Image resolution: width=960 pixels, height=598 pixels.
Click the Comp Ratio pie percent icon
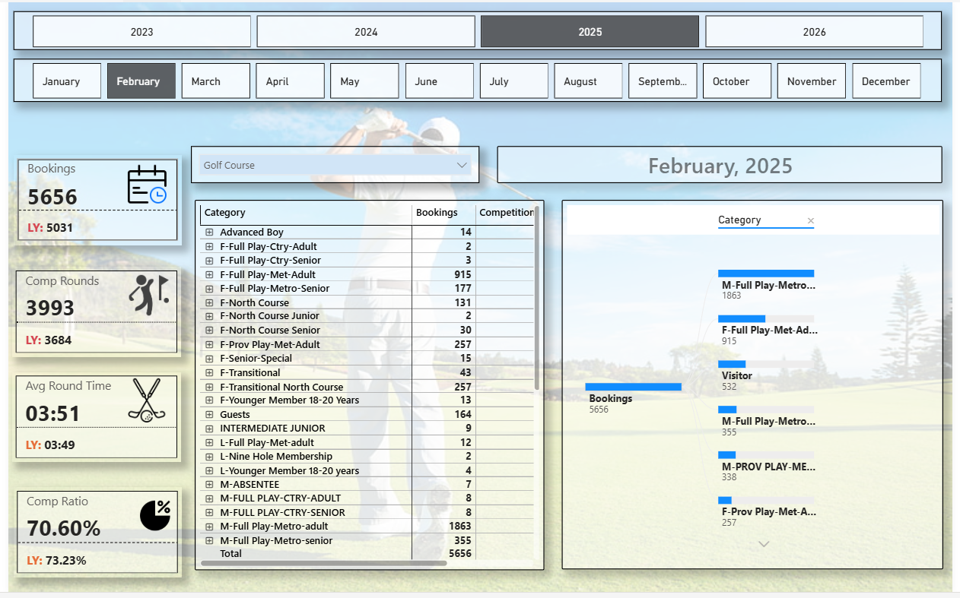point(155,514)
